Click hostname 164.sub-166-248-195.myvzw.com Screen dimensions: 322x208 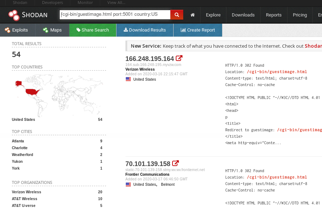153,65
